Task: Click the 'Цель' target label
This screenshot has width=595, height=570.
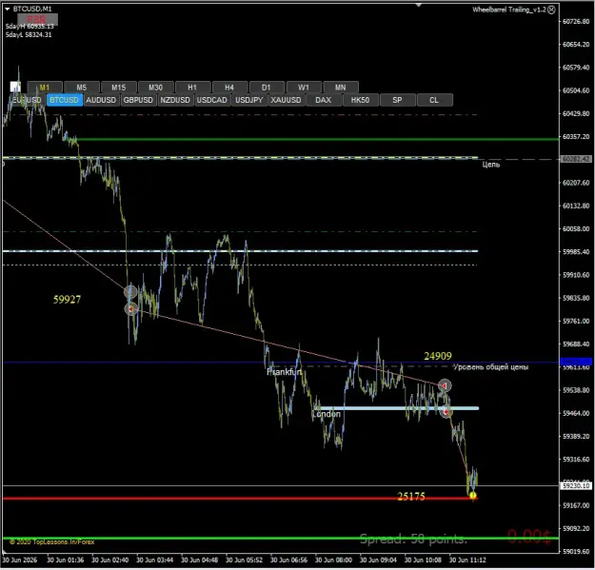Action: point(490,165)
